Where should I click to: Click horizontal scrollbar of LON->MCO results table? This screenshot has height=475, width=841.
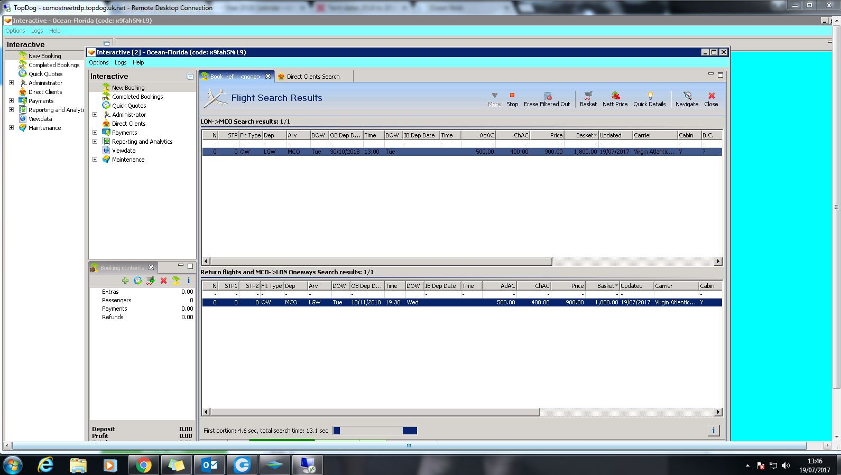coord(381,262)
